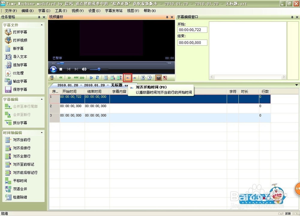Collapse the 字幕文件 section

(x=42, y=25)
